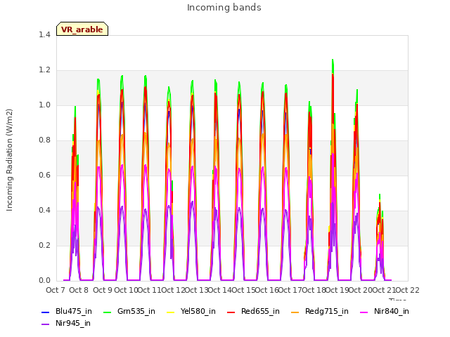Click the Oct 7 x-axis date label
Image resolution: width=450 pixels, height=337 pixels.
[56, 290]
